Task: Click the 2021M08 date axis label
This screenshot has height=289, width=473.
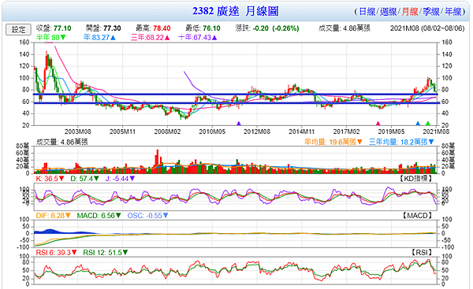Action: (436, 132)
